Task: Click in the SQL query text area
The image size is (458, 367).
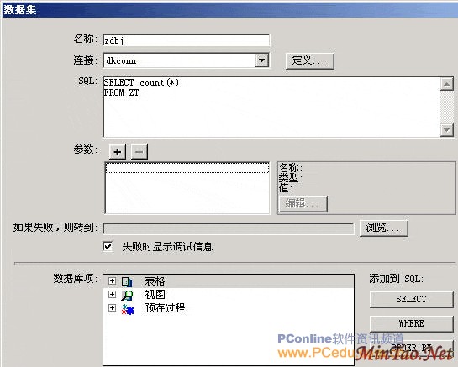Action: pos(271,107)
